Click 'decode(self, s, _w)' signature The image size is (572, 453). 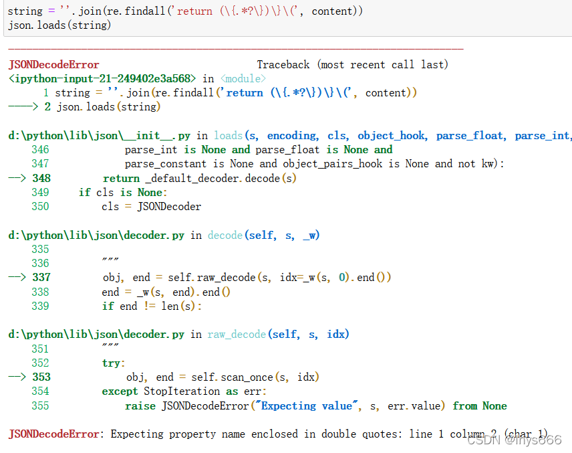click(263, 236)
